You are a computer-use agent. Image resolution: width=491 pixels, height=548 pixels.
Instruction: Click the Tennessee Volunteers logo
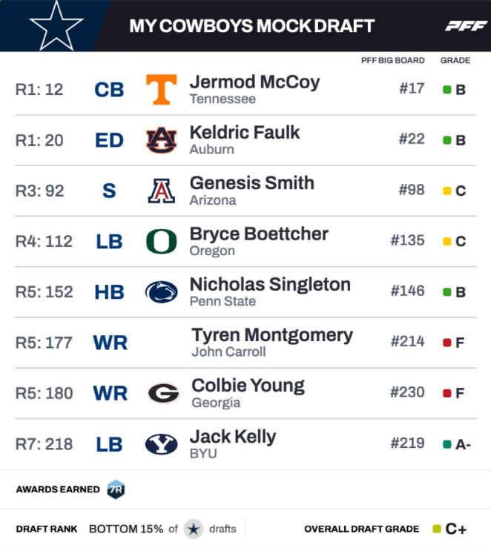(x=161, y=90)
